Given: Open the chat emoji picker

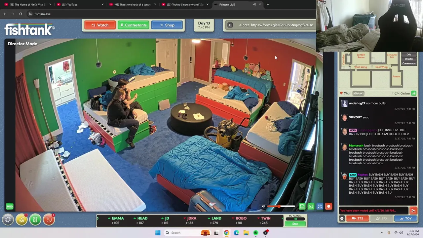Looking at the screenshot, I should click(342, 218).
